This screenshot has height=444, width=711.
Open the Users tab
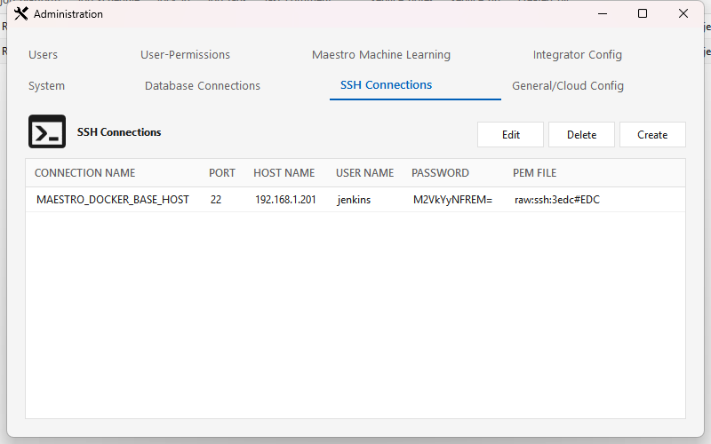pos(43,55)
